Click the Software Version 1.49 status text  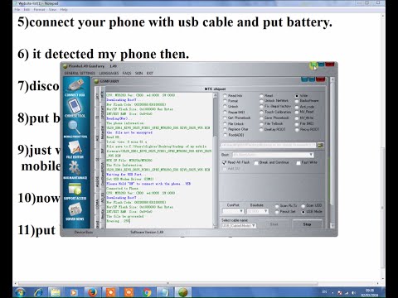point(147,233)
